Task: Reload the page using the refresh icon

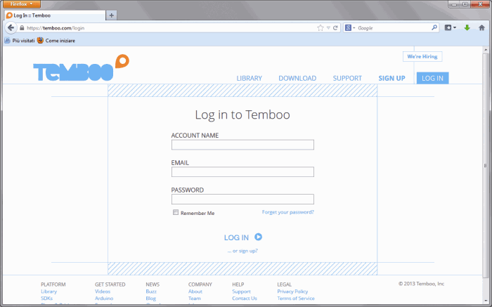Action: pos(336,28)
